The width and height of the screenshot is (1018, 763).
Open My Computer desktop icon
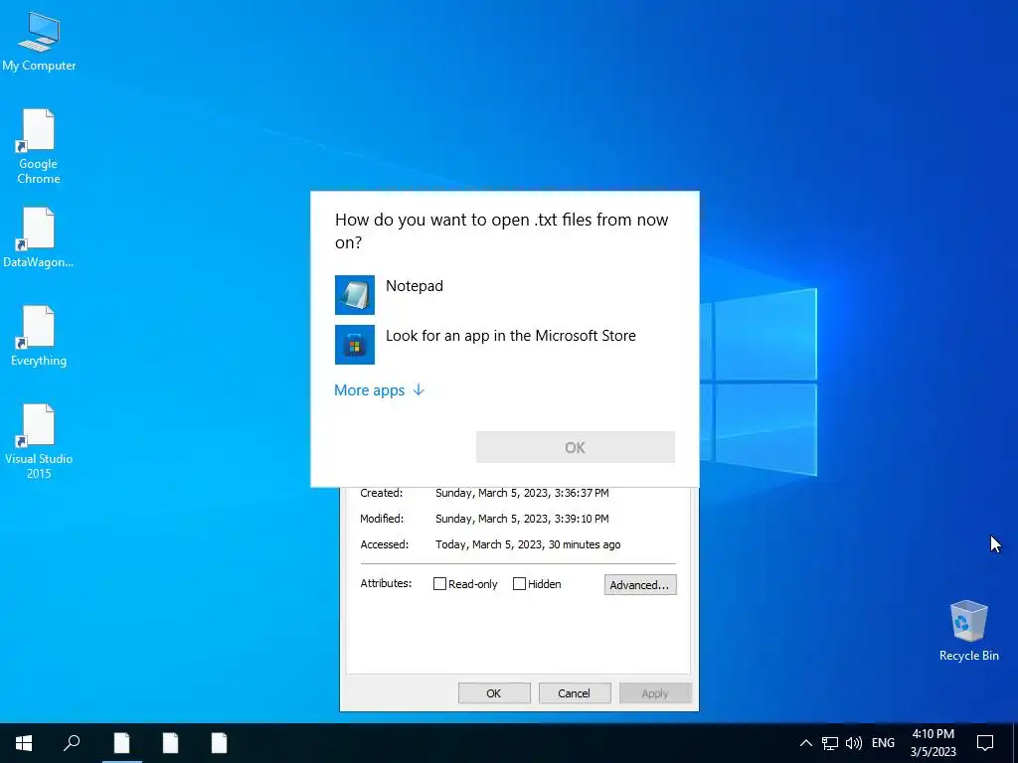point(39,41)
